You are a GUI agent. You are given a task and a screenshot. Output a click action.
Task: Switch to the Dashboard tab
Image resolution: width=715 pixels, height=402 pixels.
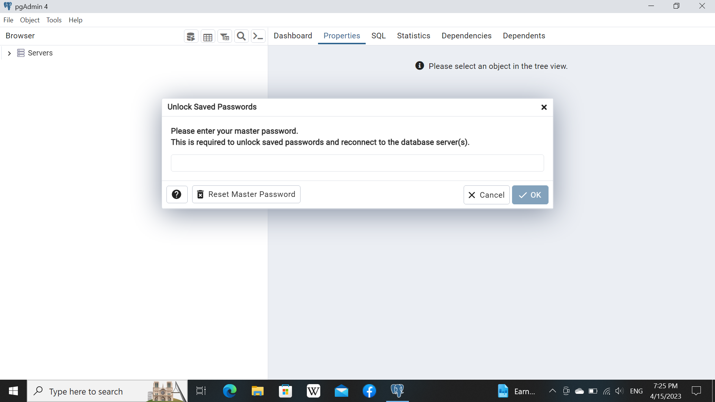point(293,36)
